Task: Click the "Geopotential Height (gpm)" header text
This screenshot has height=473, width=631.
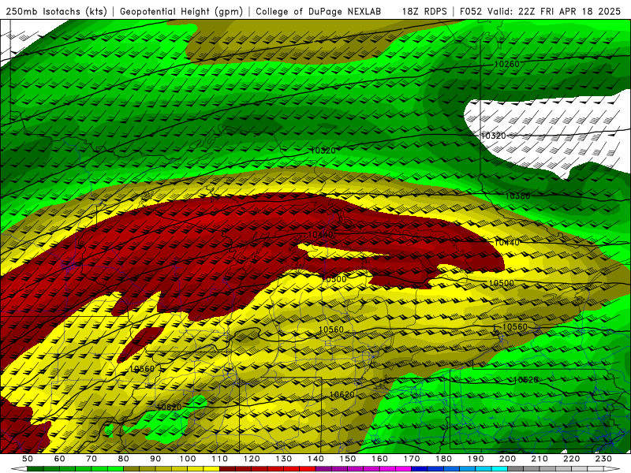Action: tap(181, 11)
